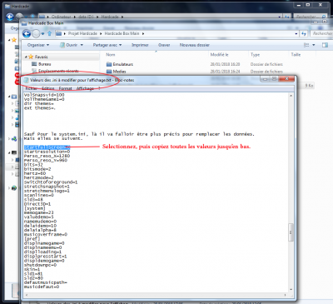This screenshot has width=333, height=304.
Task: Click Notepad vertical scrollbar down arrow
Action: (291, 290)
